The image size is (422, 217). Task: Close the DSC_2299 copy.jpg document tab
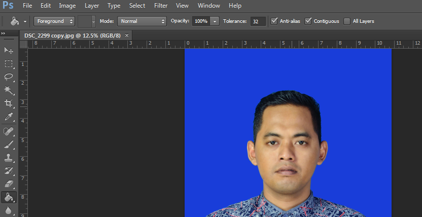127,35
